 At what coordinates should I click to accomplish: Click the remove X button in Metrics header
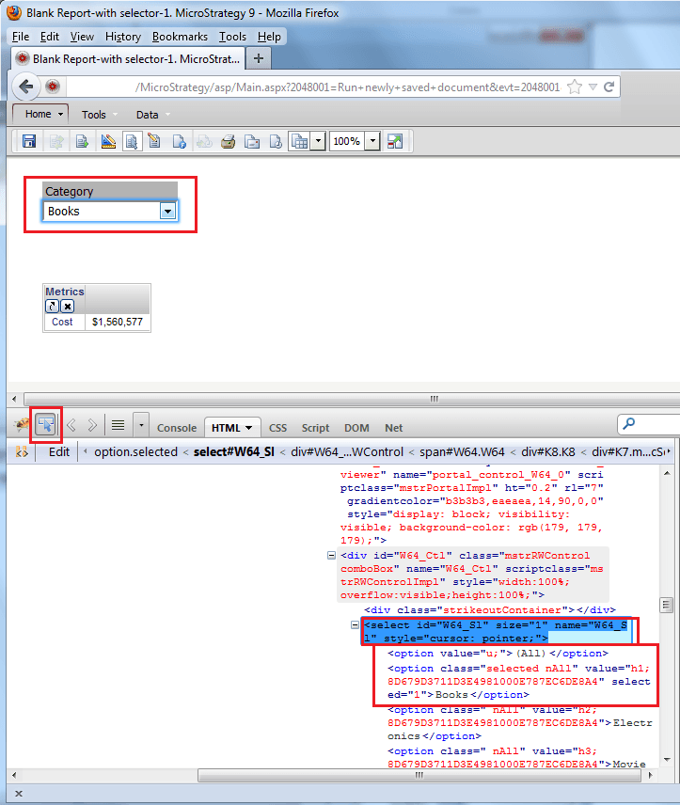click(68, 307)
